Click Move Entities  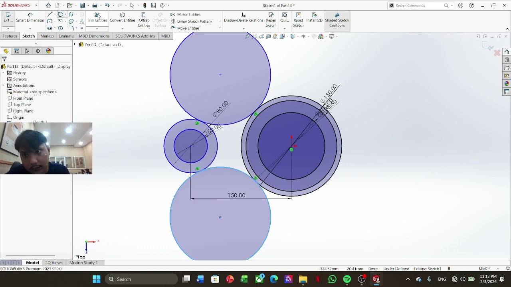point(185,28)
